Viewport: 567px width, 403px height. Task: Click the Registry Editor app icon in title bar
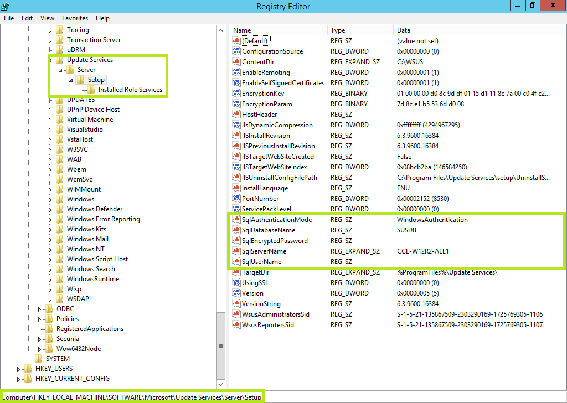(x=6, y=6)
